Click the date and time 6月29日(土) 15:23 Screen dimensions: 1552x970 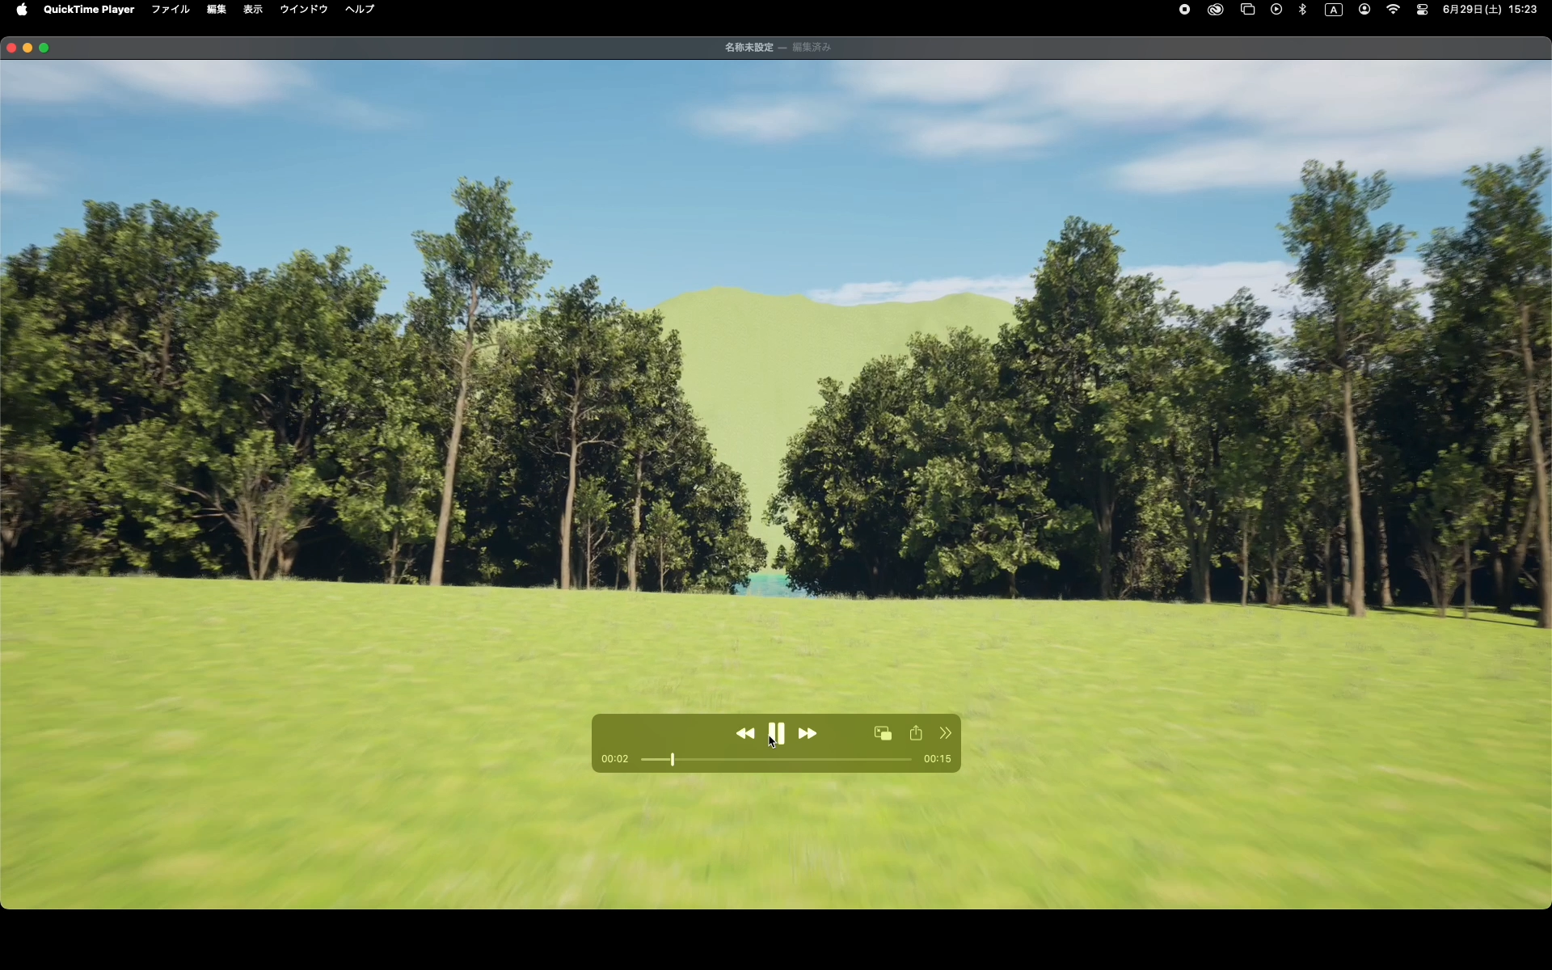(1490, 10)
